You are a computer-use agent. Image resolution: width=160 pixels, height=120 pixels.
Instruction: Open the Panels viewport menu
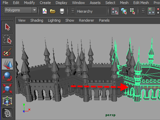[104, 20]
